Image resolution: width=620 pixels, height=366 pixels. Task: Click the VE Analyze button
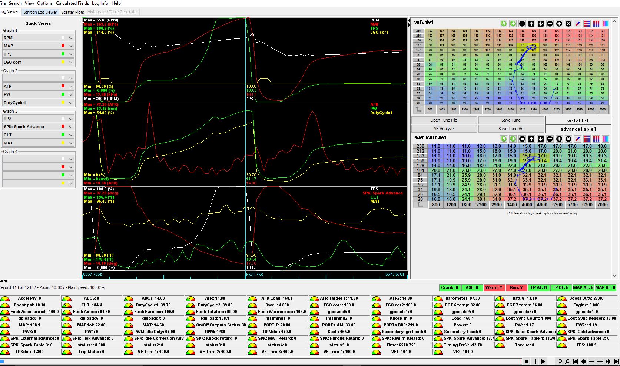(x=444, y=129)
